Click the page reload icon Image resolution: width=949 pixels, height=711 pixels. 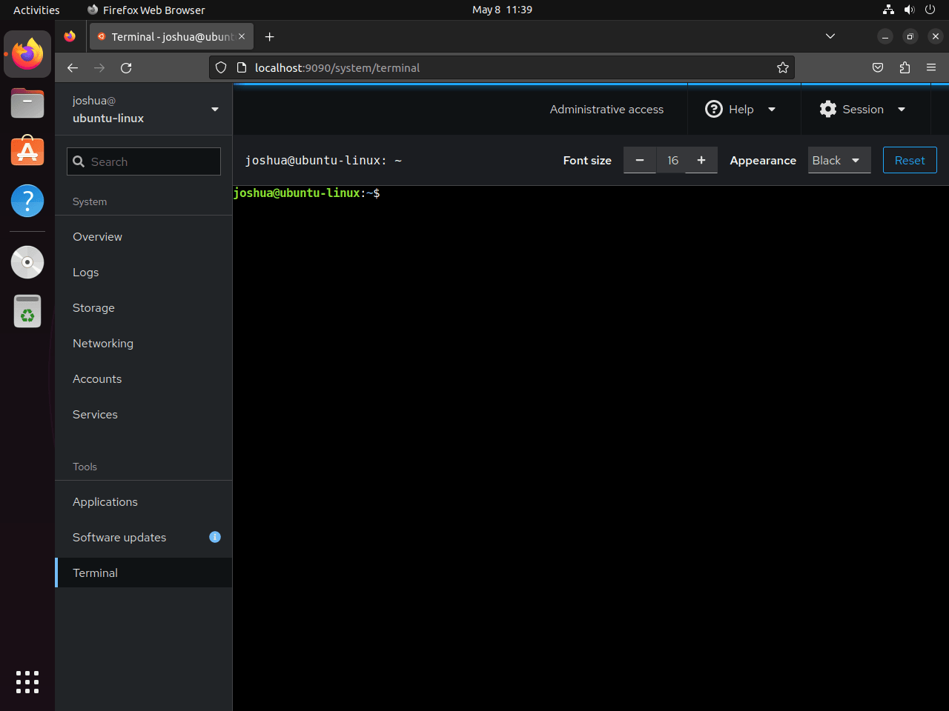click(126, 67)
